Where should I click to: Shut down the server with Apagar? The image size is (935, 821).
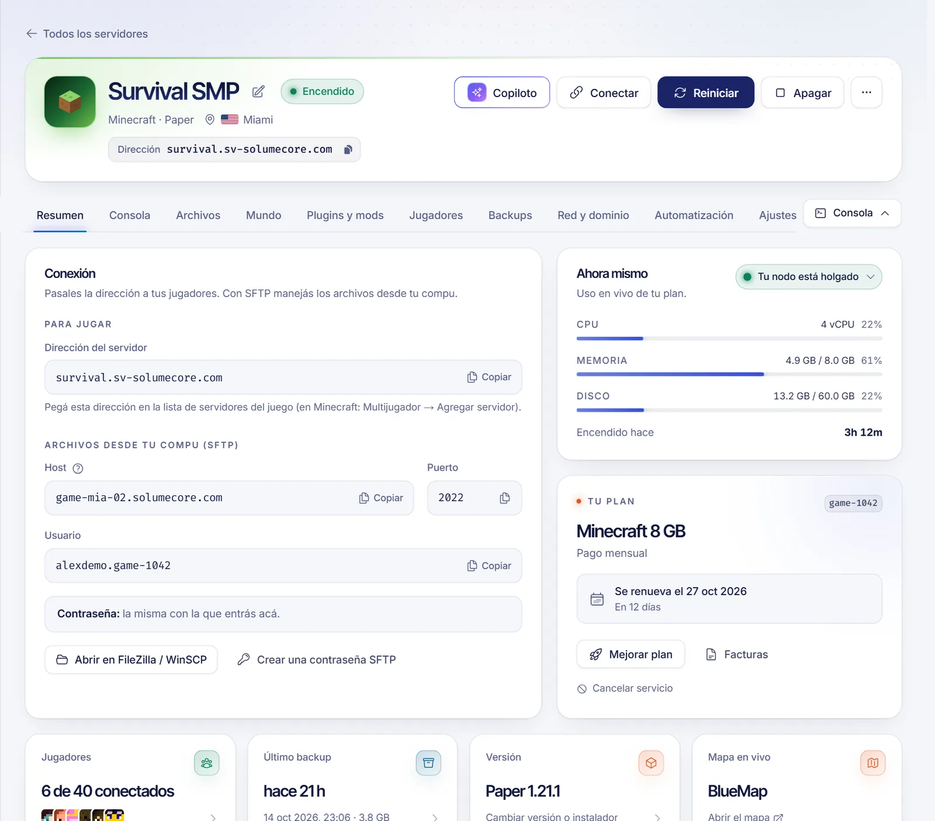803,92
